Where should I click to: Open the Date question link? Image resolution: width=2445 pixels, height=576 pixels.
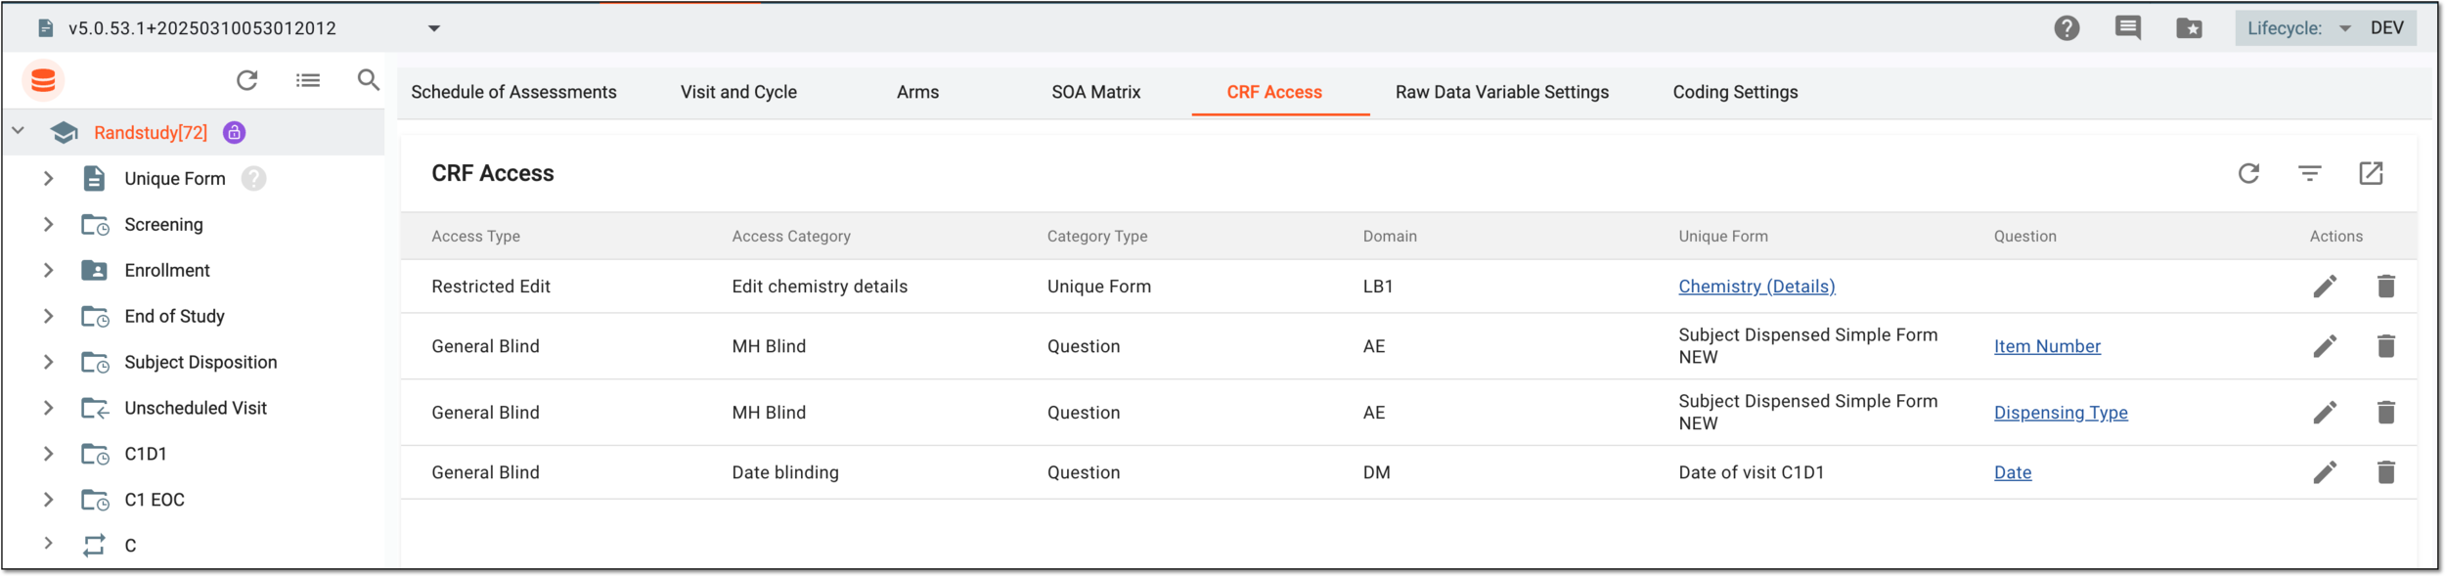coord(2012,472)
